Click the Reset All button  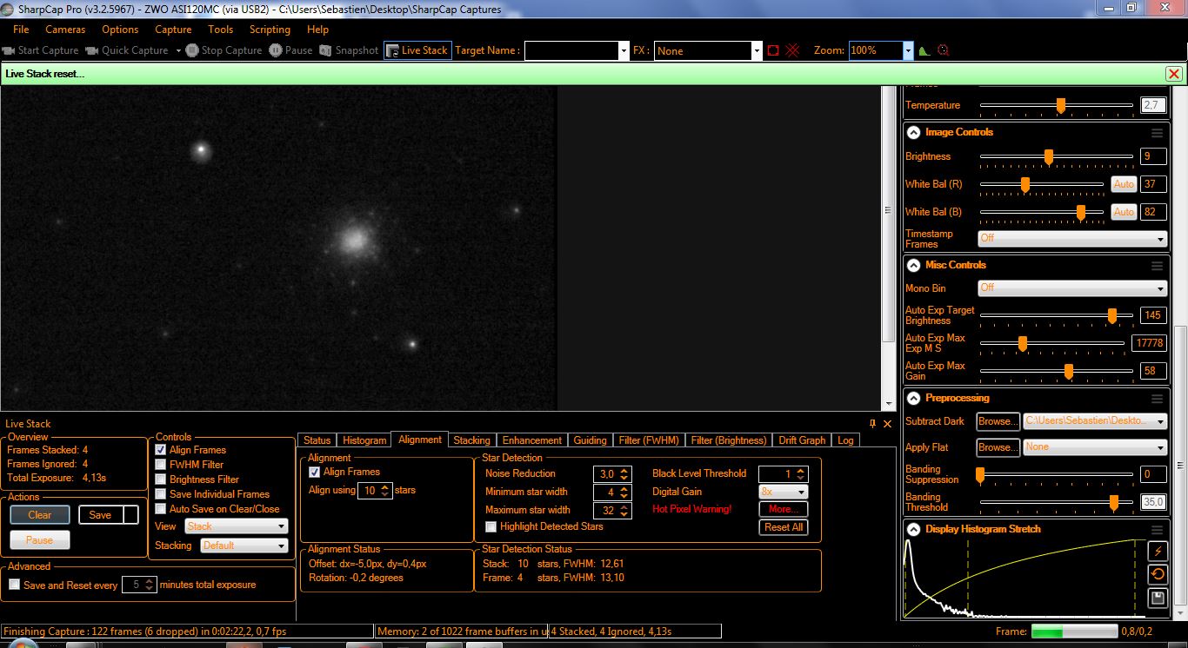click(x=784, y=527)
